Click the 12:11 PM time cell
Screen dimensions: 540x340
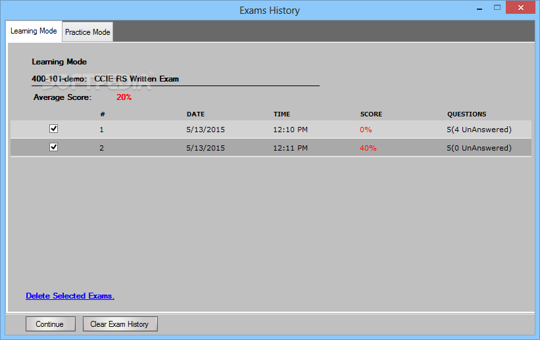290,148
